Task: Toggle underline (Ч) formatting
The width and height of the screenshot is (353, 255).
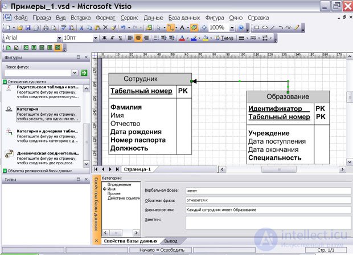Action: point(120,38)
